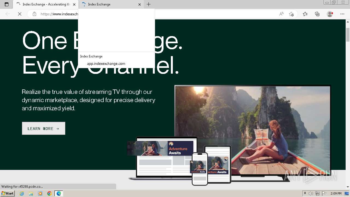
Task: Click the system clock 2:09 PM
Action: coord(336,193)
